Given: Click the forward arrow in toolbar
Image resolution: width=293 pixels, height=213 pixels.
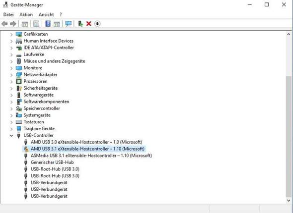Looking at the screenshot, I should (13, 24).
